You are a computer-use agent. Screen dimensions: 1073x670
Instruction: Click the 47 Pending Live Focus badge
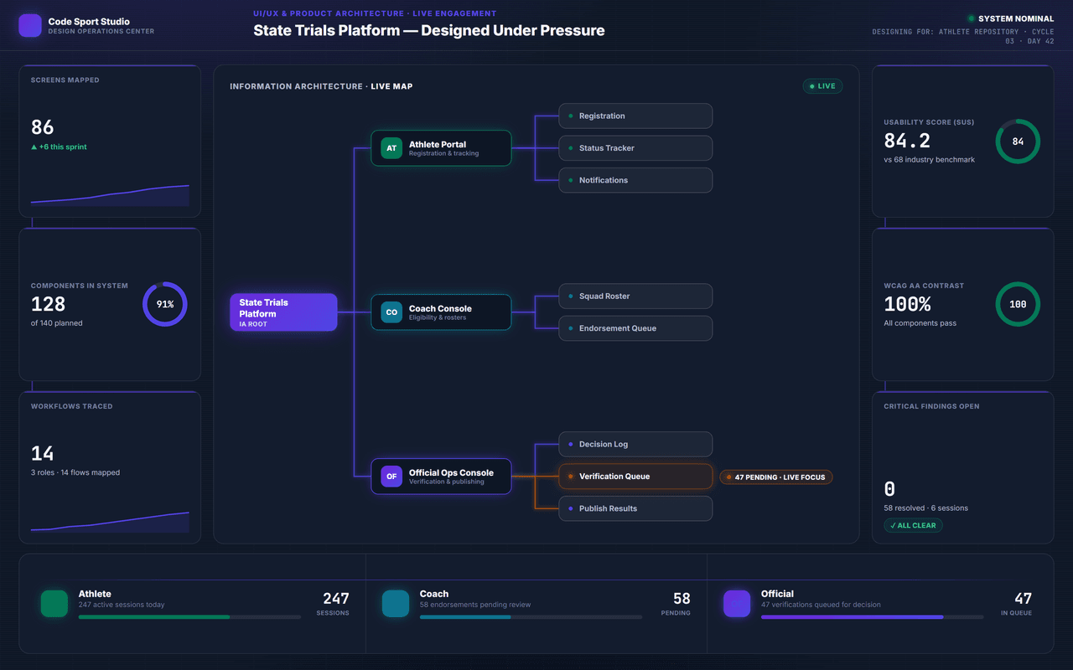pos(776,477)
